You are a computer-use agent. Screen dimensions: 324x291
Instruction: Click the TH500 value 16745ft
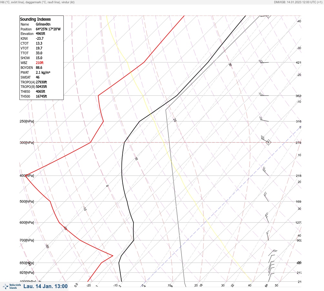41,96
